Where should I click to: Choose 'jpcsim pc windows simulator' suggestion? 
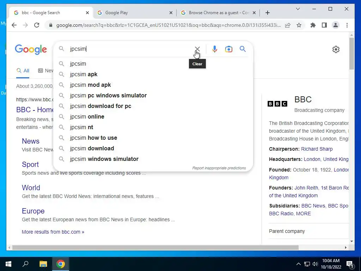[153, 95]
